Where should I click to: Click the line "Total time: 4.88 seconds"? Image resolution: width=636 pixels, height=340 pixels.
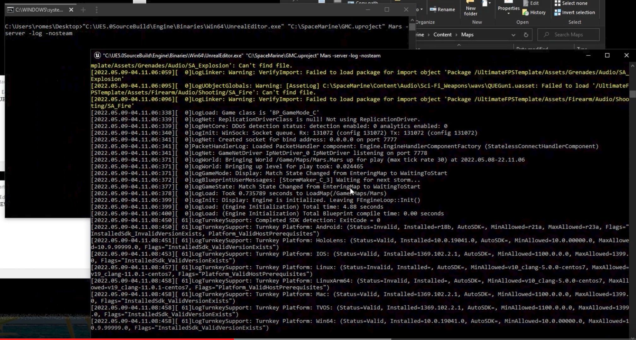click(237, 207)
